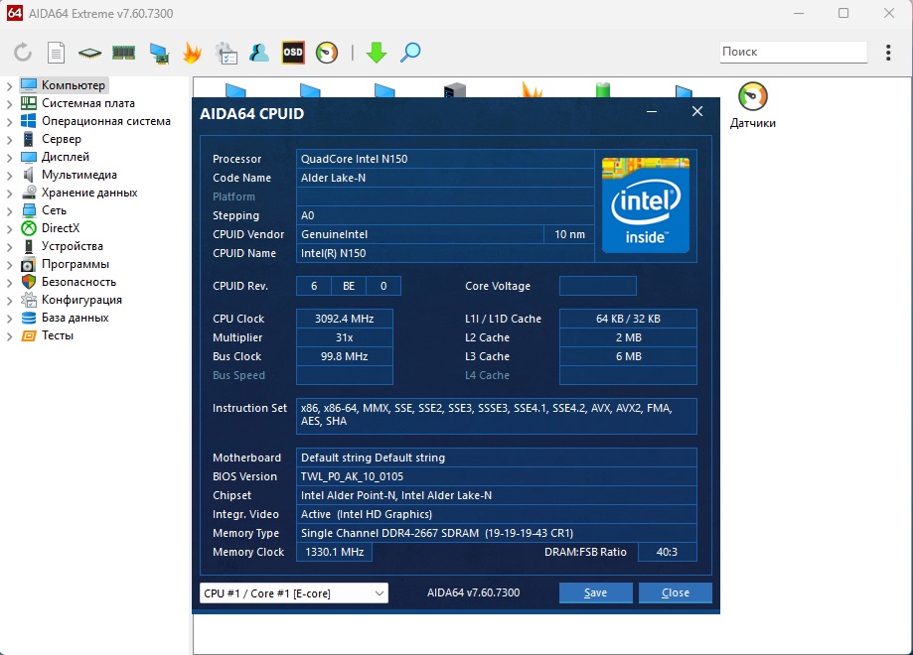The height and width of the screenshot is (655, 913).
Task: Expand the Сервер tree node
Action: [9, 140]
